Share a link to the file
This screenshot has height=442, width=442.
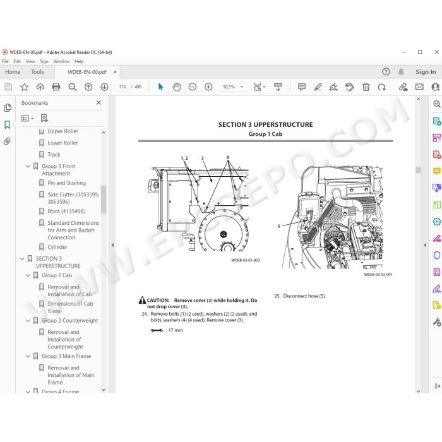click(403, 87)
